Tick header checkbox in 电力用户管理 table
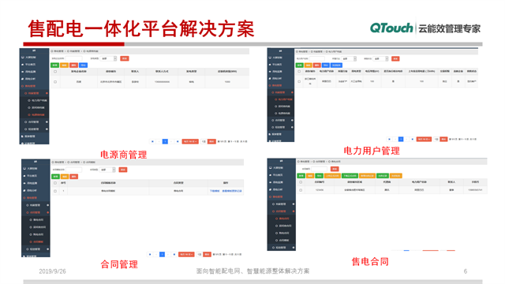The width and height of the screenshot is (505, 284). (299, 71)
